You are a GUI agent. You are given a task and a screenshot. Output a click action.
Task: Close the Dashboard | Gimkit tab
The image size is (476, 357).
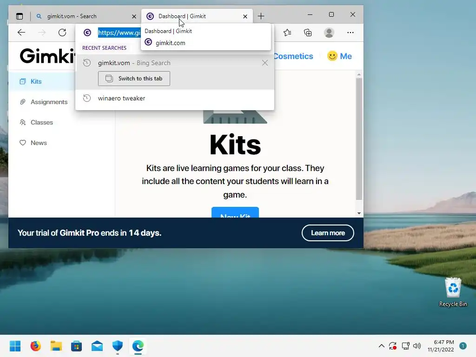pos(245,16)
